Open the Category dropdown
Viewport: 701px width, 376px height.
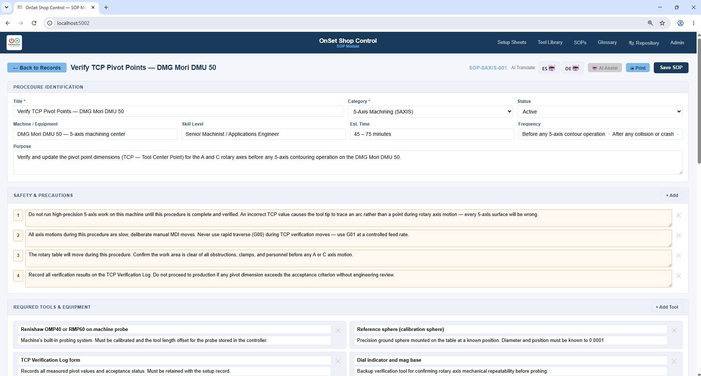430,112
